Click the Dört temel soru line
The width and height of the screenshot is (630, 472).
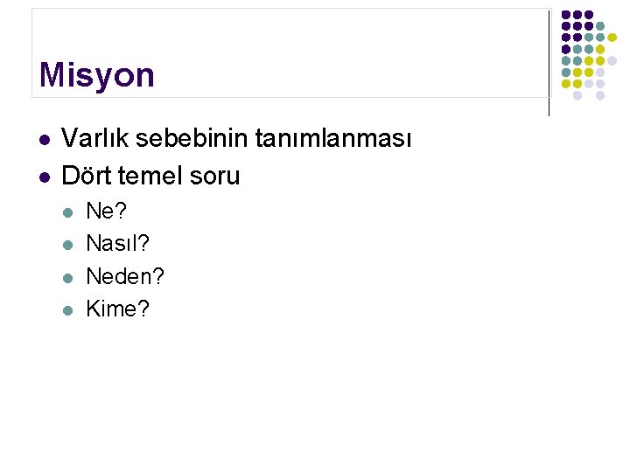pos(150,176)
